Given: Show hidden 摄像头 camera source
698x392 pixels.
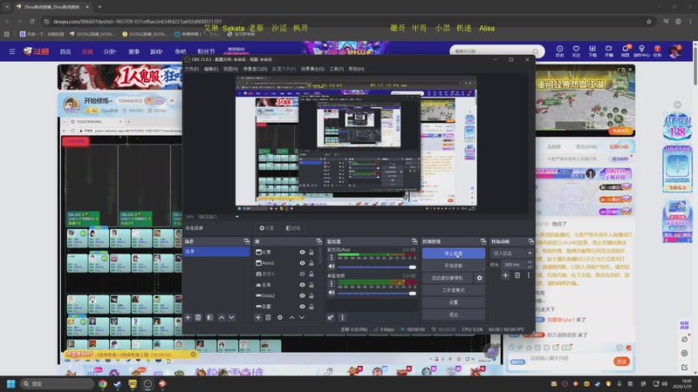Looking at the screenshot, I should 302,274.
